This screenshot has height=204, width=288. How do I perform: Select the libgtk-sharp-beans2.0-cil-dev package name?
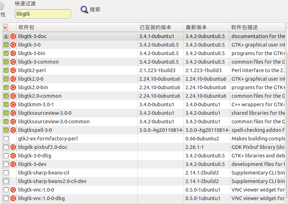pos(52,181)
